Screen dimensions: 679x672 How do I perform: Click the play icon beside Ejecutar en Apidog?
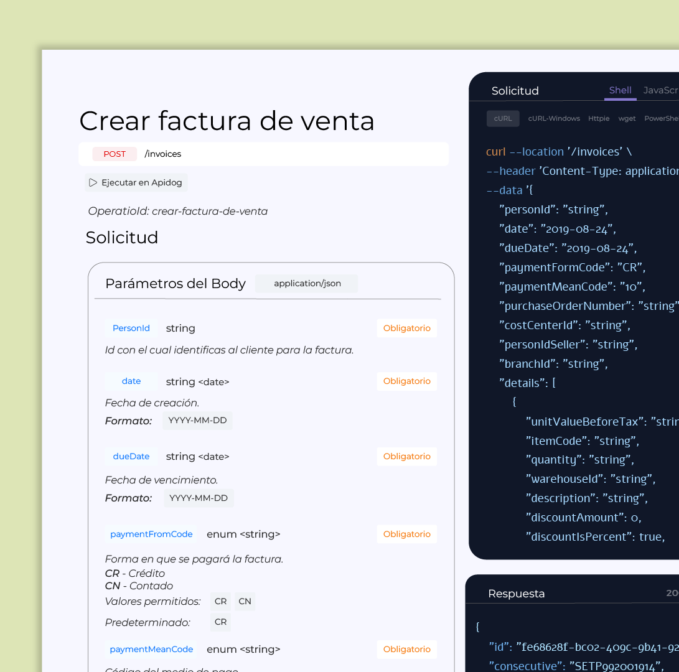tap(93, 183)
